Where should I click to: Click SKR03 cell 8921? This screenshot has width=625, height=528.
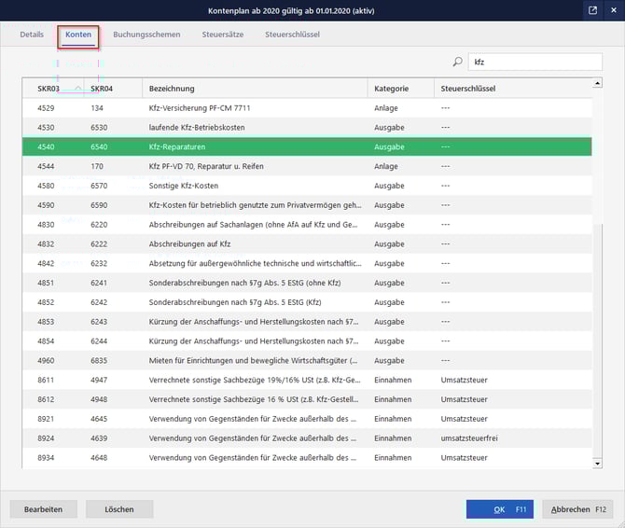(46, 419)
